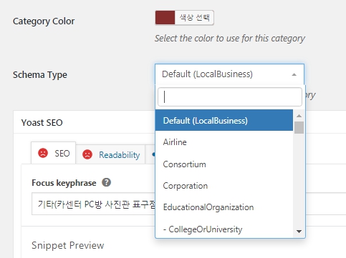Image resolution: width=346 pixels, height=258 pixels.
Task: Choose Consortium from schema list
Action: (224, 164)
